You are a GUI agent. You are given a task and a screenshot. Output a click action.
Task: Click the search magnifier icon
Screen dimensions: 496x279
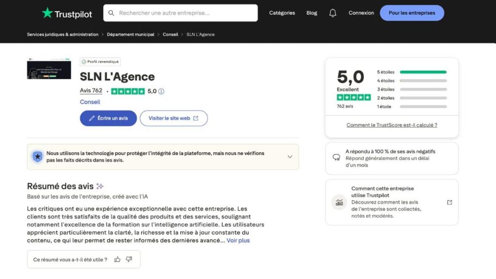[x=111, y=13]
